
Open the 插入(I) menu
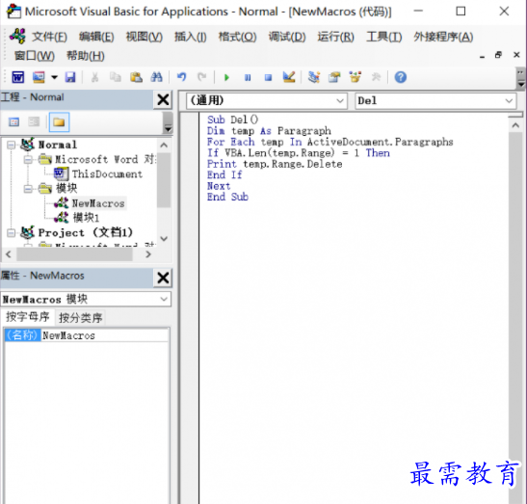click(190, 37)
